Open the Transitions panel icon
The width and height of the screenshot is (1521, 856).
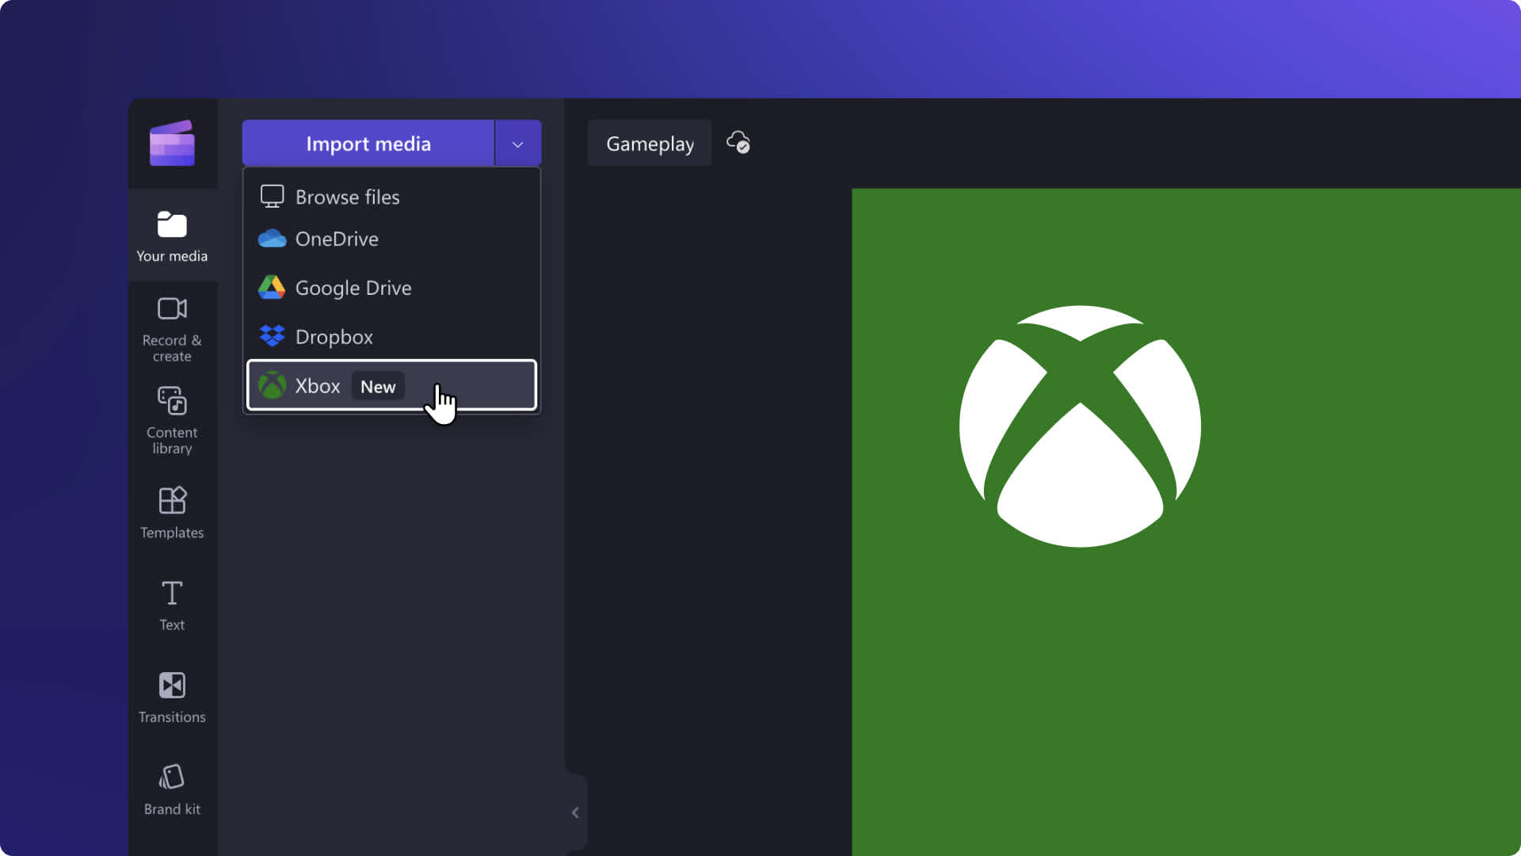pos(171,685)
